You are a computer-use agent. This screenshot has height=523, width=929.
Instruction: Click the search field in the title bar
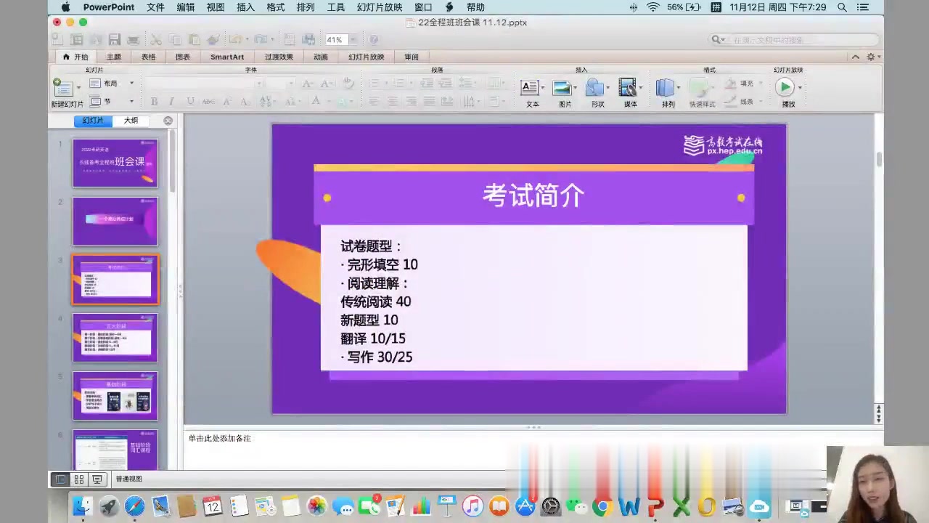(793, 39)
